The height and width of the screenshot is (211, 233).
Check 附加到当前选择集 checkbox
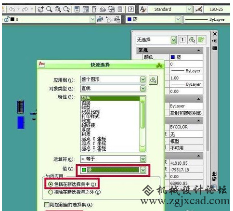47,205
